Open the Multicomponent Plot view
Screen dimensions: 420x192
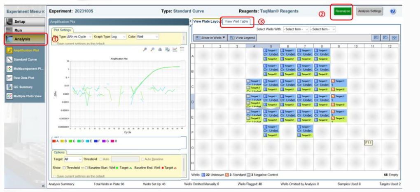[x=25, y=68]
